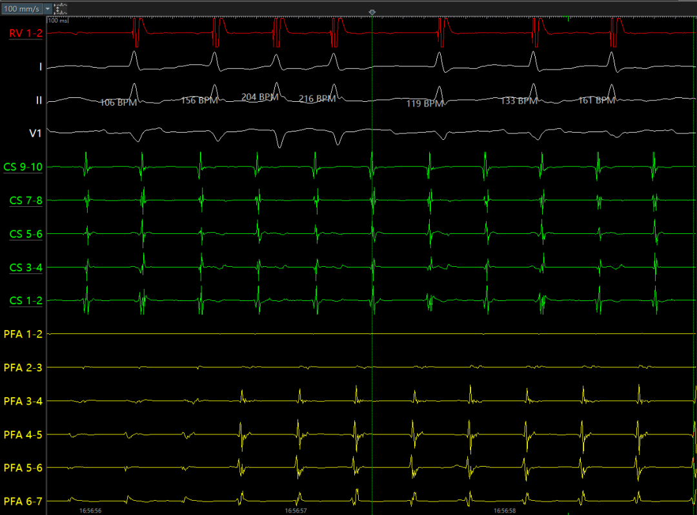Select the PFA 3-4 channel label
The image size is (697, 515).
pyautogui.click(x=23, y=401)
